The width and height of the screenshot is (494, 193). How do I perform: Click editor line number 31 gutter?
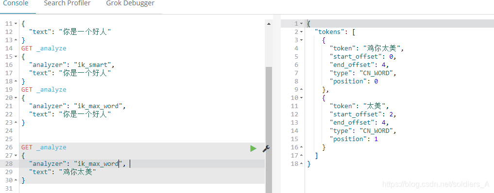pos(9,189)
